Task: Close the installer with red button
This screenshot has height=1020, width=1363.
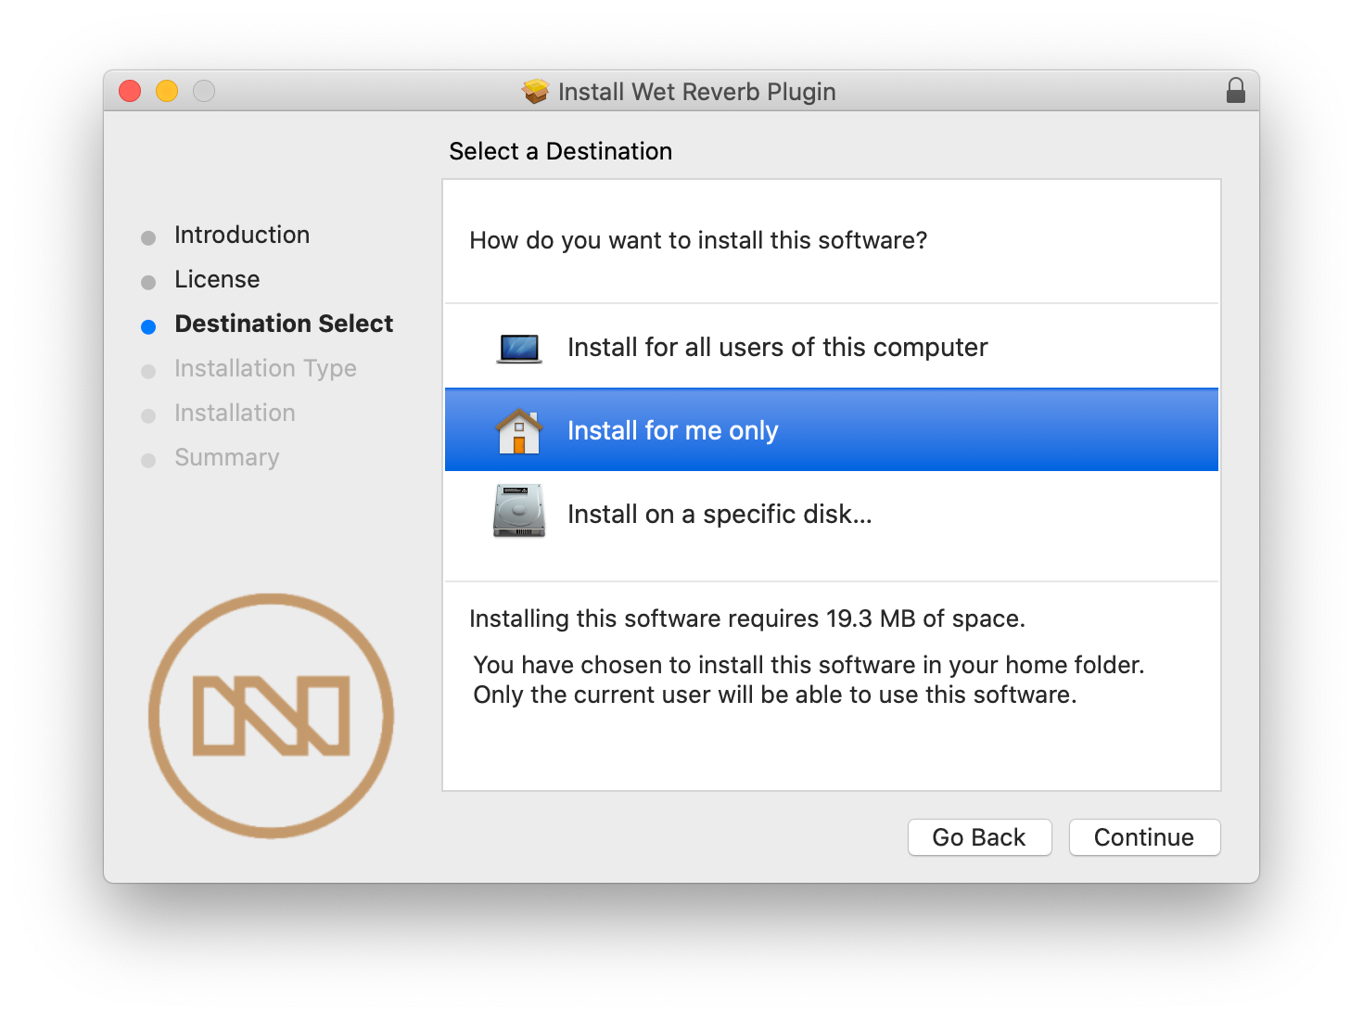Action: [130, 91]
